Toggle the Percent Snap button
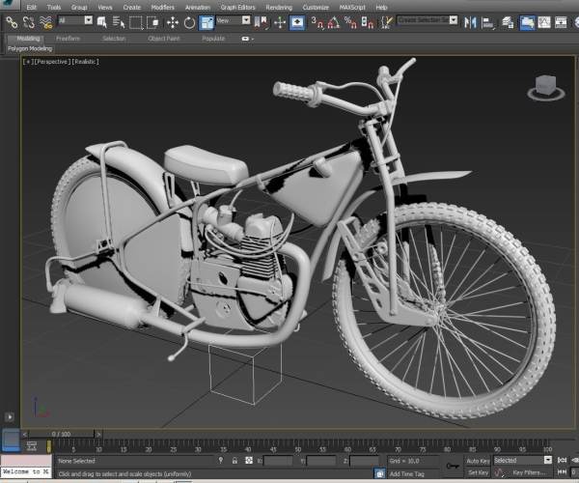Viewport: 579px width, 483px height. (x=350, y=22)
